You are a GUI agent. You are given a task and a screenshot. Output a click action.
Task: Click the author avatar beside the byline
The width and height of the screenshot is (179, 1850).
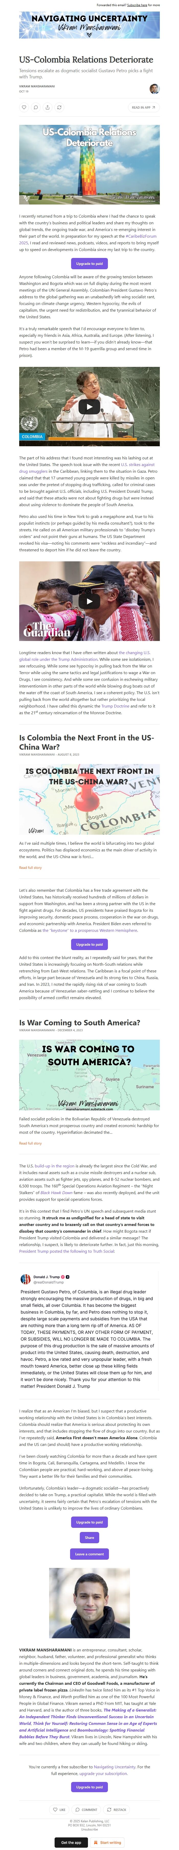(154, 88)
